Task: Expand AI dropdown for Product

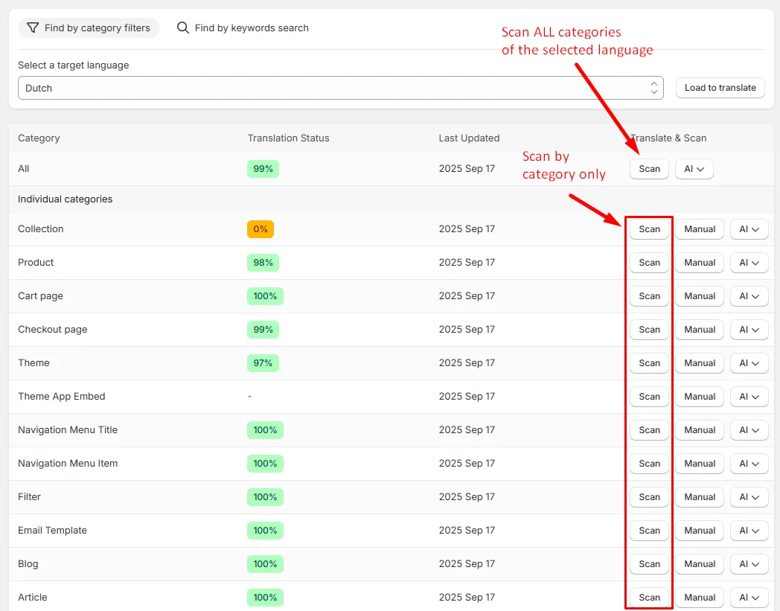Action: tap(749, 262)
